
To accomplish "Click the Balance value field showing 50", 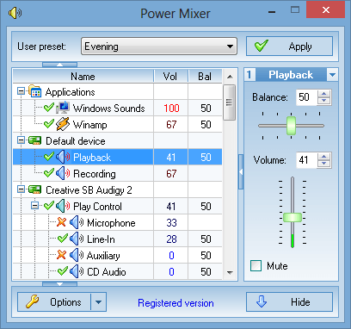I will coord(306,97).
